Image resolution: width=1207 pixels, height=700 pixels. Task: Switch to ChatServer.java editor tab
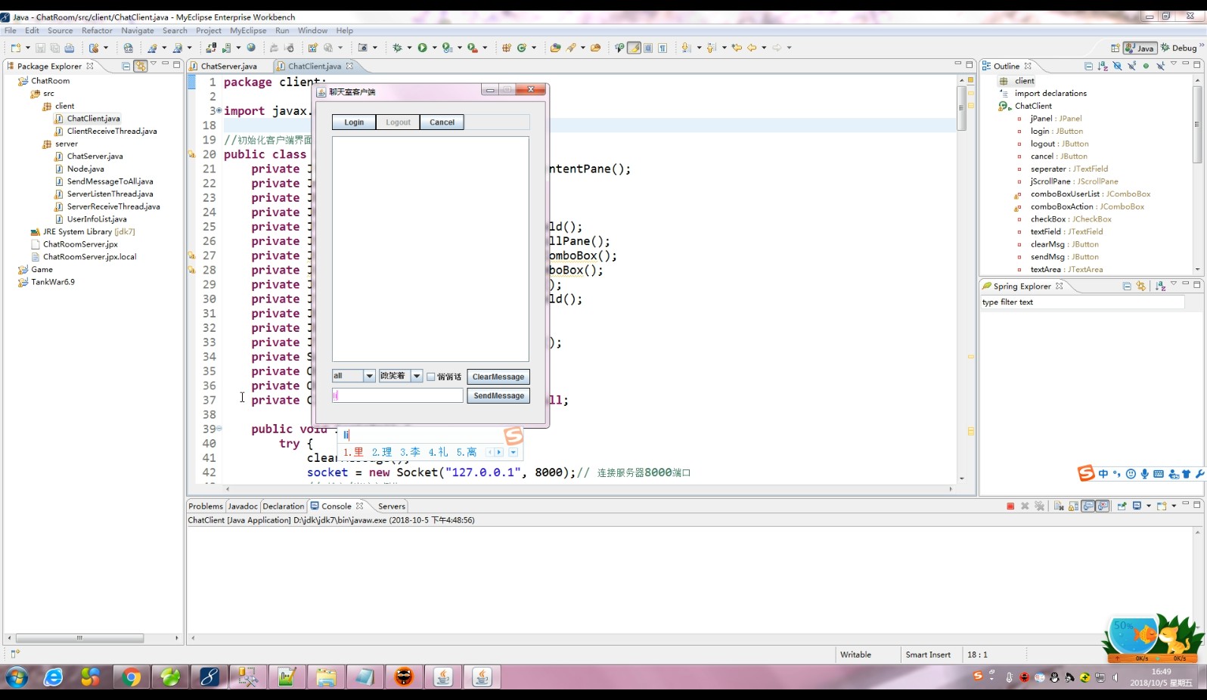pyautogui.click(x=229, y=66)
